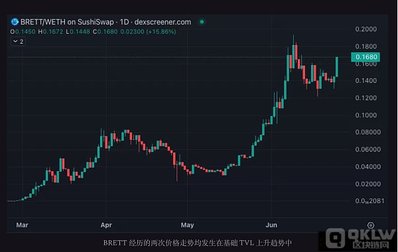Click the open value O0.1450
The height and width of the screenshot is (252, 398).
(x=23, y=32)
